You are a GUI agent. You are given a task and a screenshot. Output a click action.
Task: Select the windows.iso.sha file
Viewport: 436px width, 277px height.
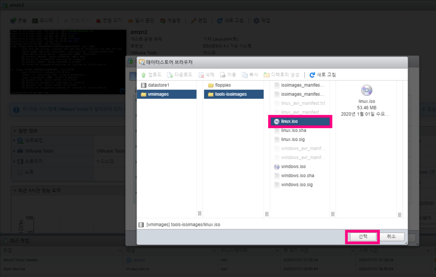(x=300, y=176)
